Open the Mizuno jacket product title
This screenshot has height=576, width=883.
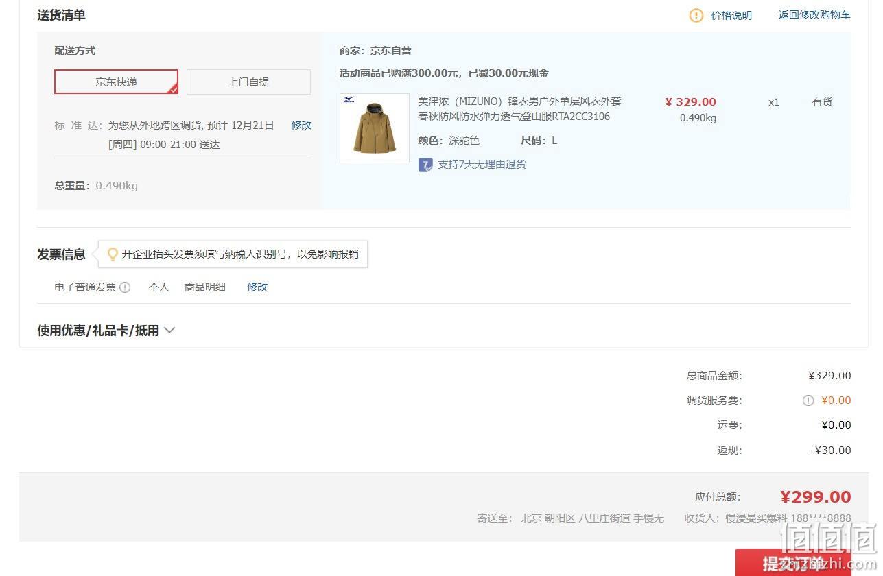click(519, 109)
